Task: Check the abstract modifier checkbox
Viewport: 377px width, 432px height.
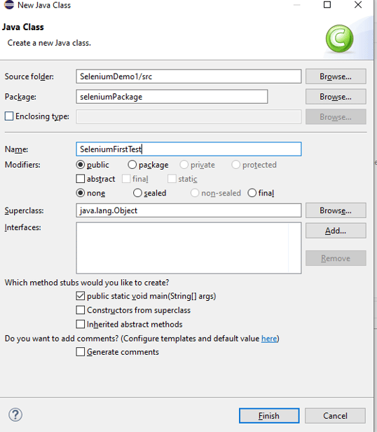Action: 80,179
